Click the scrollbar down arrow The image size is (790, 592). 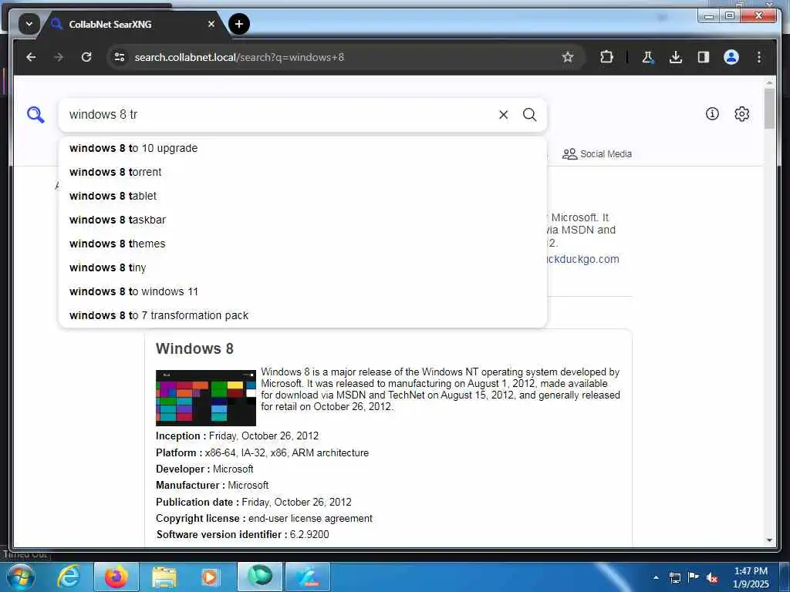click(x=769, y=540)
